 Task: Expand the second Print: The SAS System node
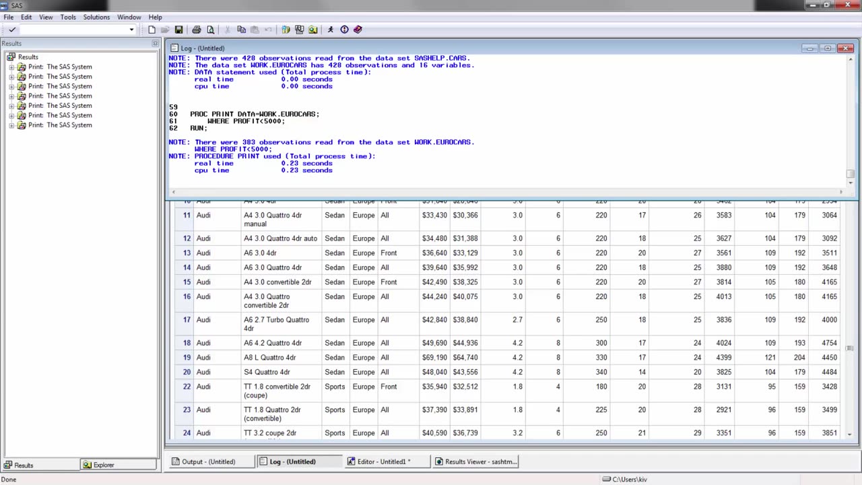pyautogui.click(x=11, y=76)
